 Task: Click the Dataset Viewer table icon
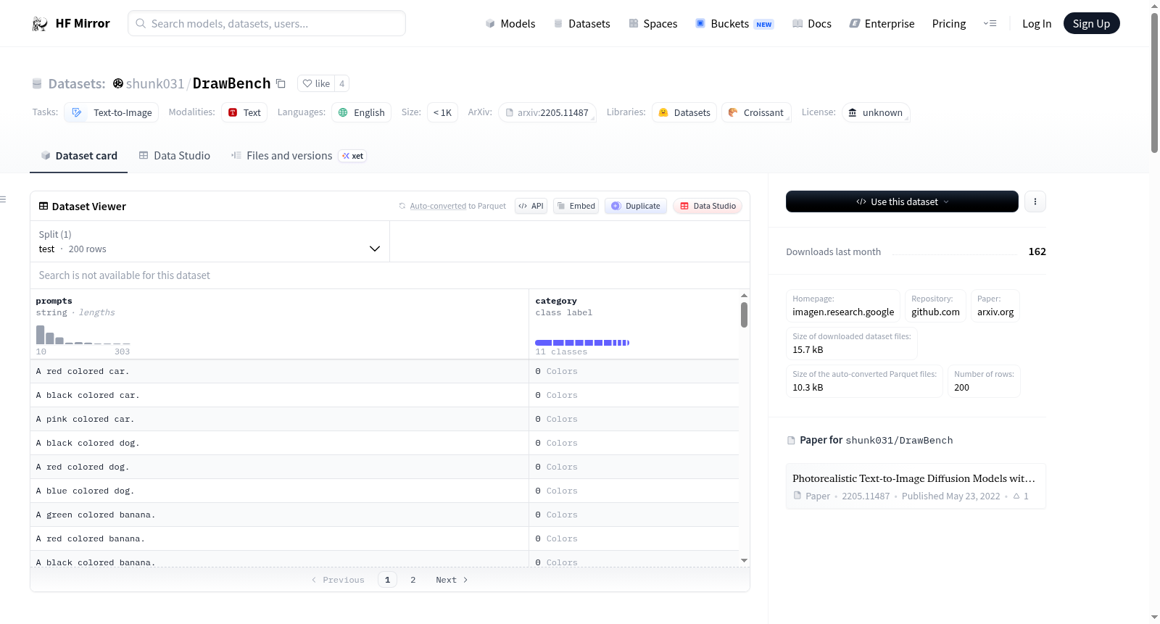coord(43,206)
